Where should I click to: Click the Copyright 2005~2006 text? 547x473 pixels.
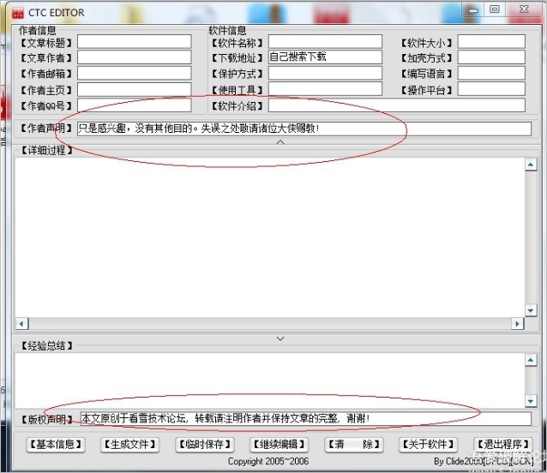point(268,462)
